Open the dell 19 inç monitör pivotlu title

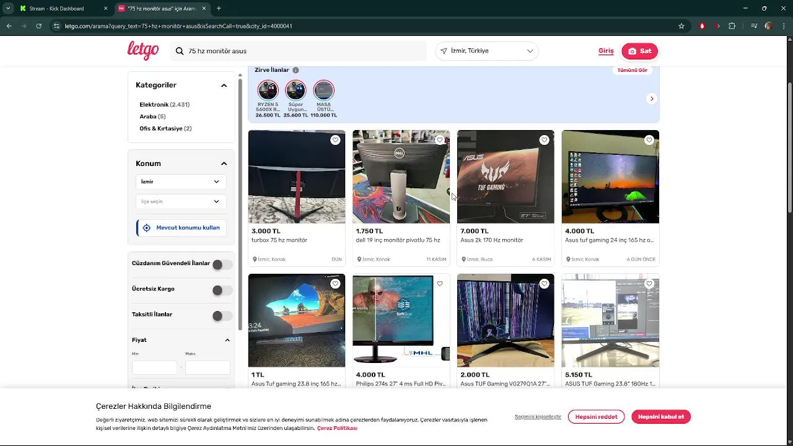click(x=398, y=240)
